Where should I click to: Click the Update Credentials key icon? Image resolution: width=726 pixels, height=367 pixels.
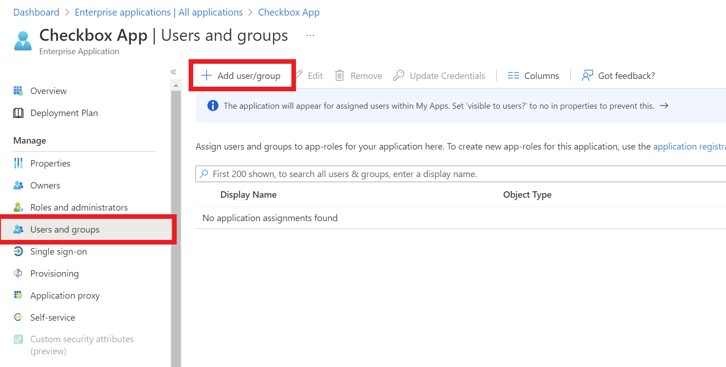point(399,76)
